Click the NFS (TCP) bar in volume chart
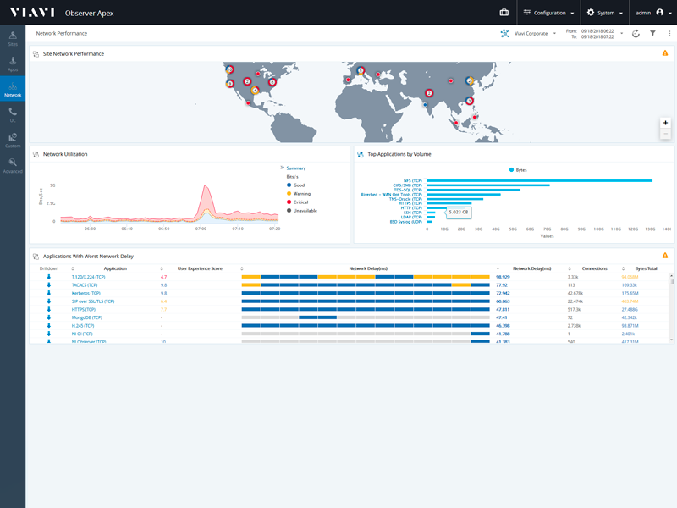The height and width of the screenshot is (508, 677). click(540, 180)
